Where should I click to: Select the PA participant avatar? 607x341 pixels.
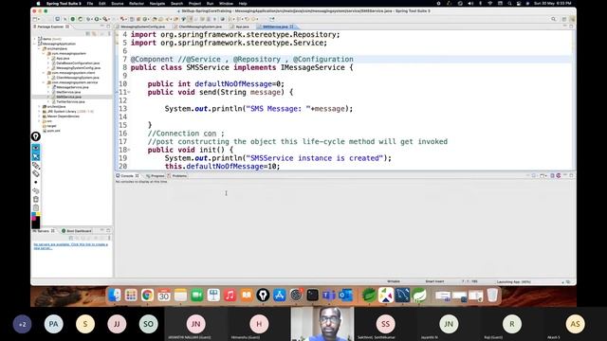click(53, 324)
